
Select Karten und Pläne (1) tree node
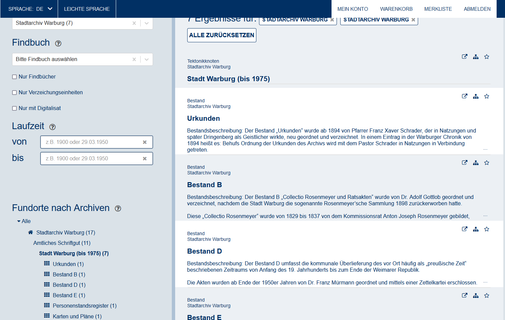tap(77, 316)
